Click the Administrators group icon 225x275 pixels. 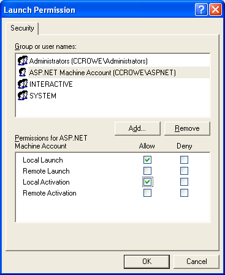pyautogui.click(x=23, y=61)
